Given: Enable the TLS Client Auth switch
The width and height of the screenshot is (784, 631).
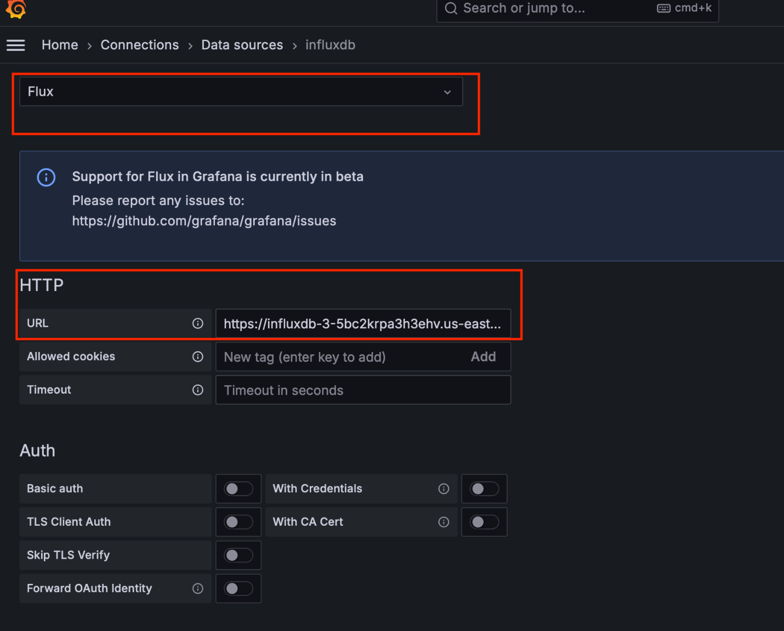Looking at the screenshot, I should tap(238, 522).
